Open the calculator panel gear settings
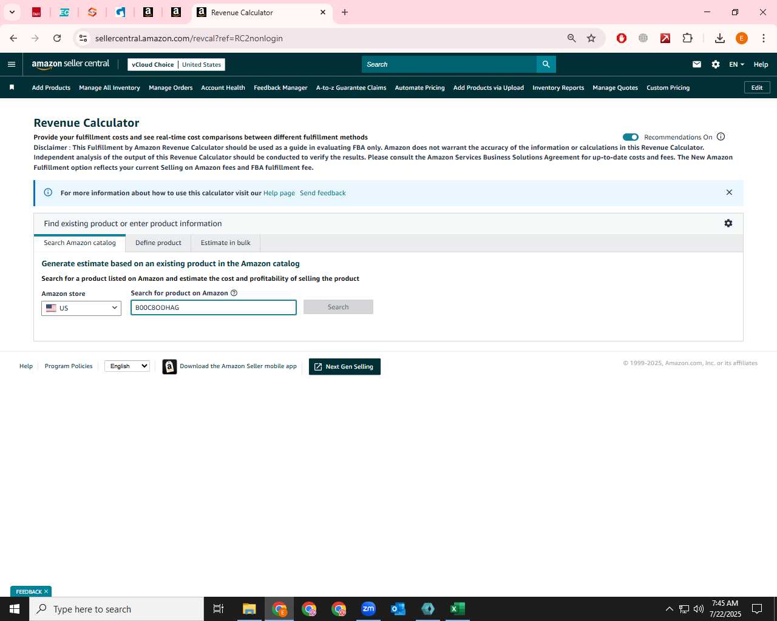The height and width of the screenshot is (621, 777). point(728,223)
